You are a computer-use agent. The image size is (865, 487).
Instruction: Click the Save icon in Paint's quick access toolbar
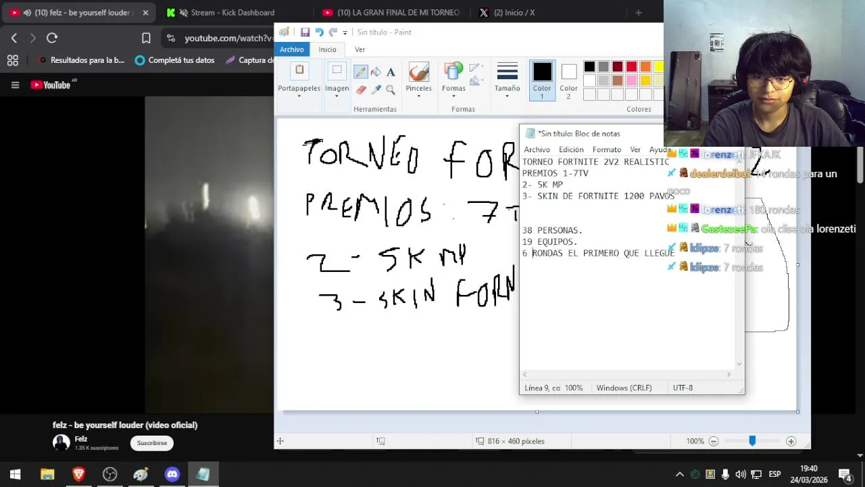305,32
